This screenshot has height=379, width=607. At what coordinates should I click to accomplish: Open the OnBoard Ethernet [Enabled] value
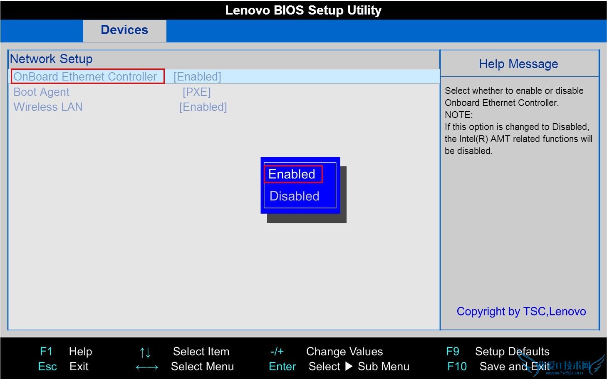coord(197,77)
